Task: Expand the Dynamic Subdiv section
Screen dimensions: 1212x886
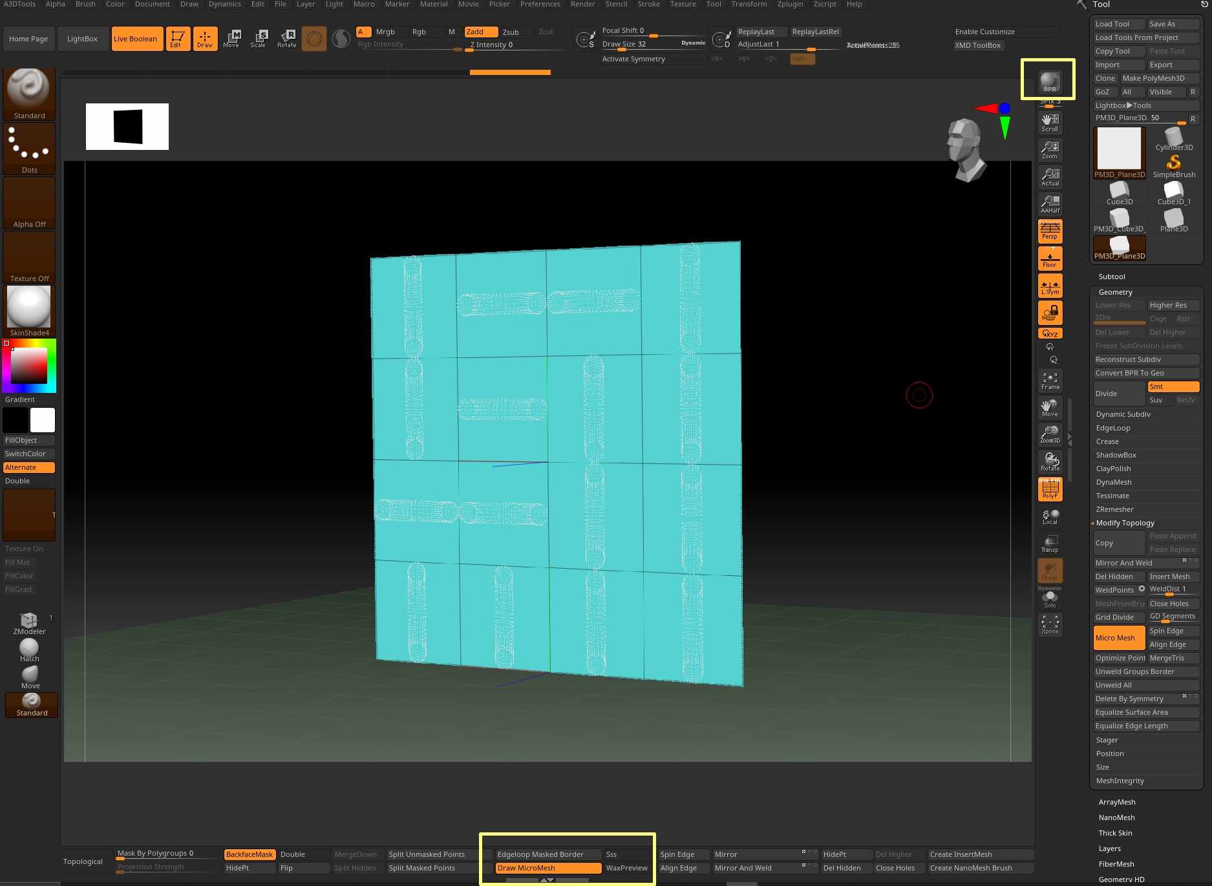Action: [x=1123, y=414]
